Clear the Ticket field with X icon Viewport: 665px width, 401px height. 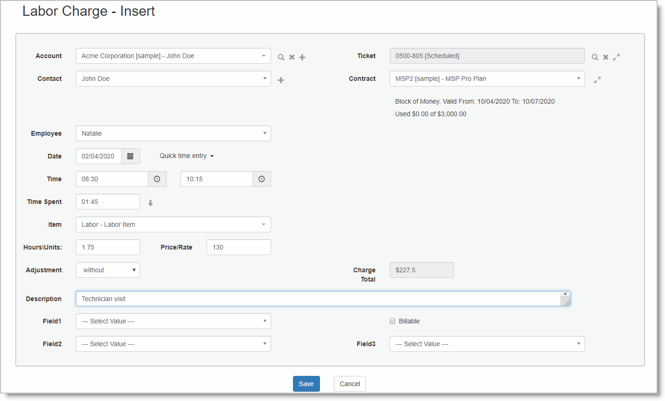pyautogui.click(x=605, y=57)
